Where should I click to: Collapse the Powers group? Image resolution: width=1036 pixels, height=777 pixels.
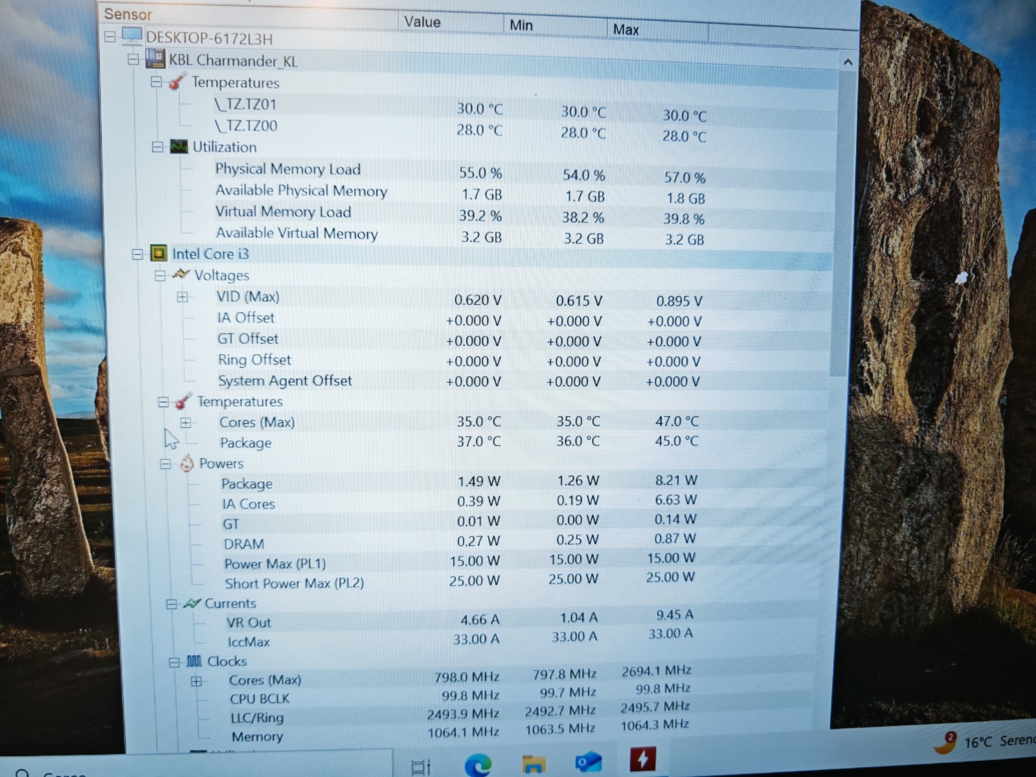(166, 464)
